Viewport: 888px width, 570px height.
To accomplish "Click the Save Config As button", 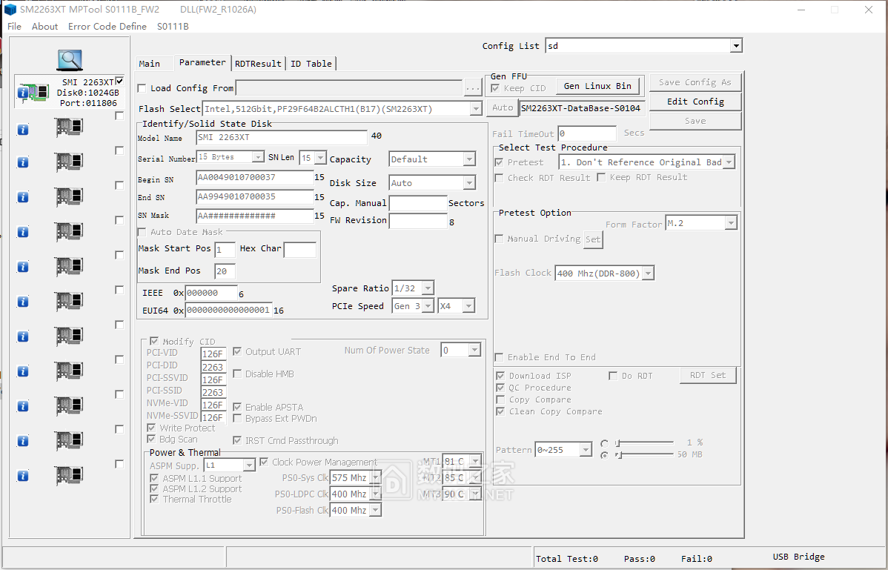I will coord(695,82).
